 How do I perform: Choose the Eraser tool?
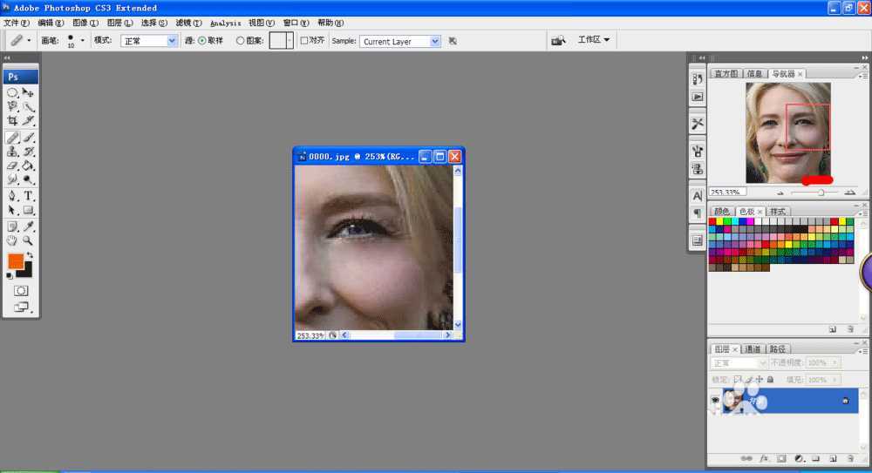(x=12, y=166)
